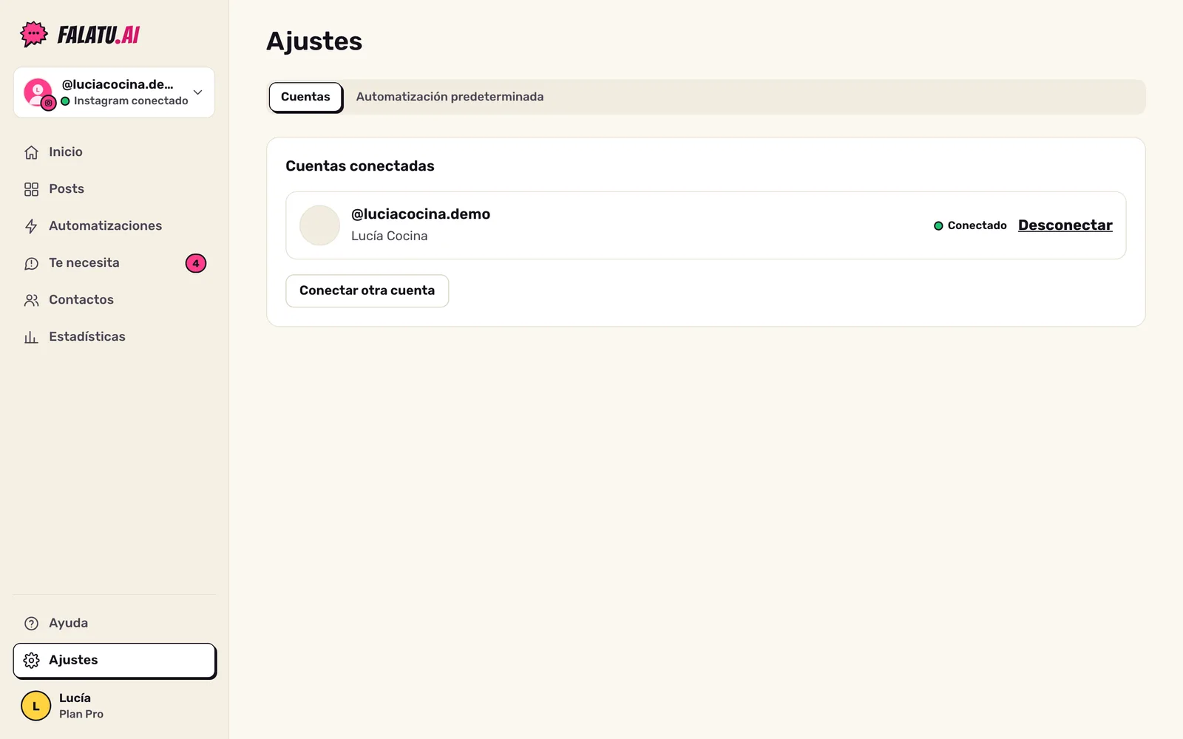Click the Posts grid icon
Viewport: 1183px width, 739px height.
(31, 189)
